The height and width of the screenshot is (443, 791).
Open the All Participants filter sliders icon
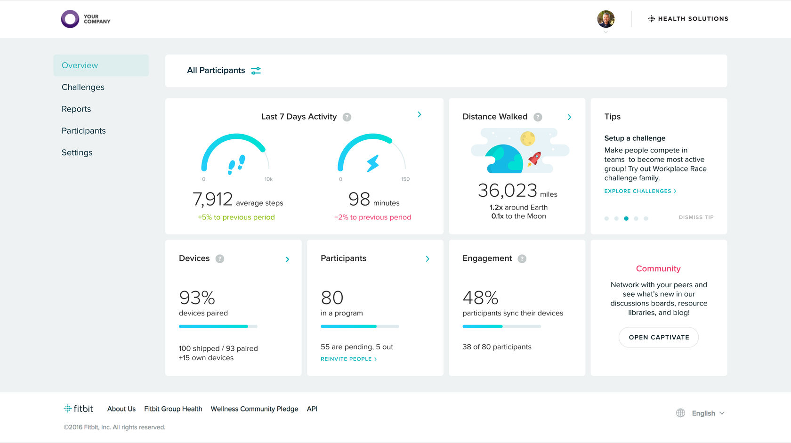256,71
